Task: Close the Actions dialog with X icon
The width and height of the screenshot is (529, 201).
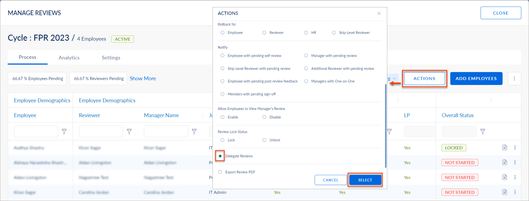Action: [x=379, y=13]
